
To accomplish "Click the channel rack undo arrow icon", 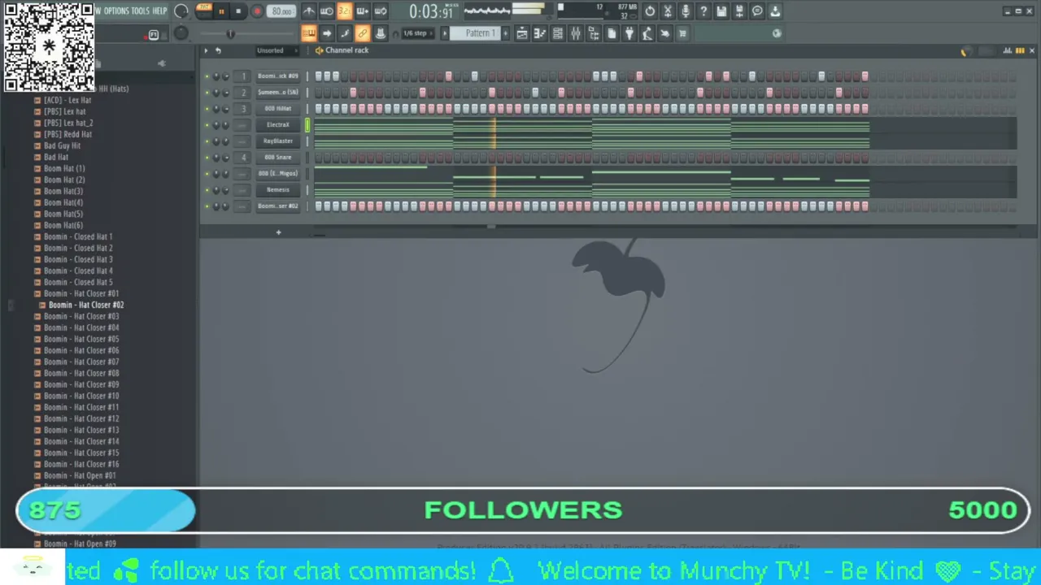I will click(x=218, y=50).
